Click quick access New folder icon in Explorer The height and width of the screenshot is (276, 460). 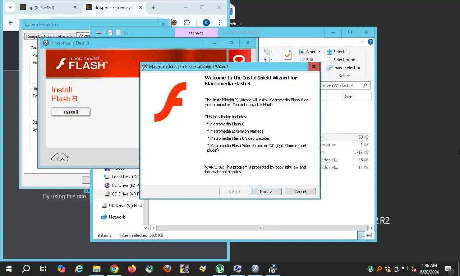(118, 32)
